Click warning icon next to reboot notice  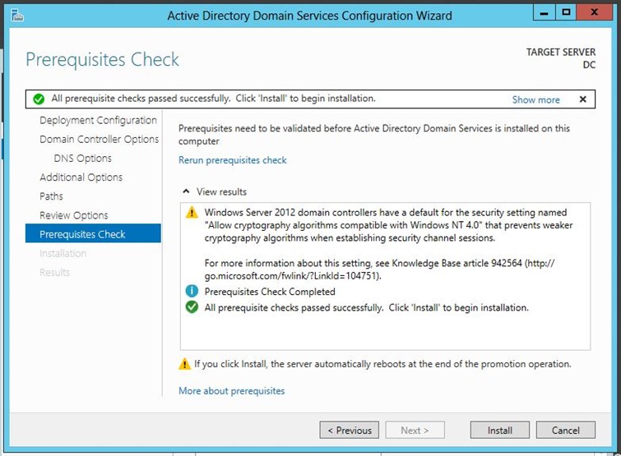coord(184,364)
